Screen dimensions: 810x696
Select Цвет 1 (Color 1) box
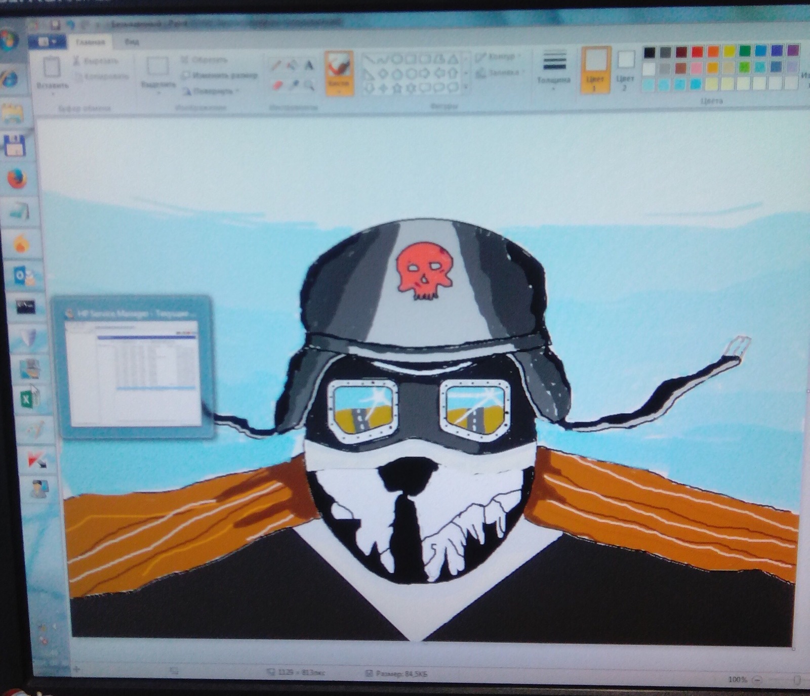point(595,69)
